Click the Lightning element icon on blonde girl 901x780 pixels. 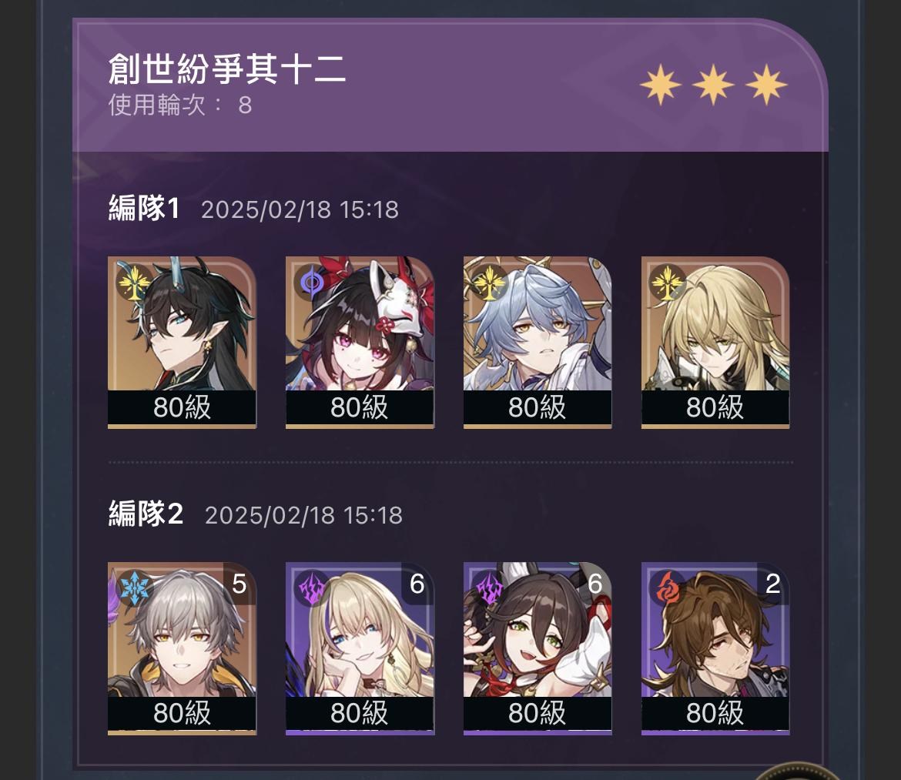pyautogui.click(x=312, y=588)
